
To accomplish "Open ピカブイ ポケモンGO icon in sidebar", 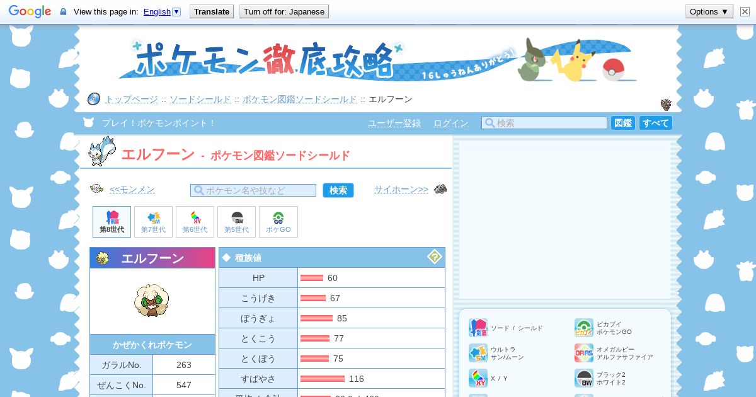I will tap(584, 328).
